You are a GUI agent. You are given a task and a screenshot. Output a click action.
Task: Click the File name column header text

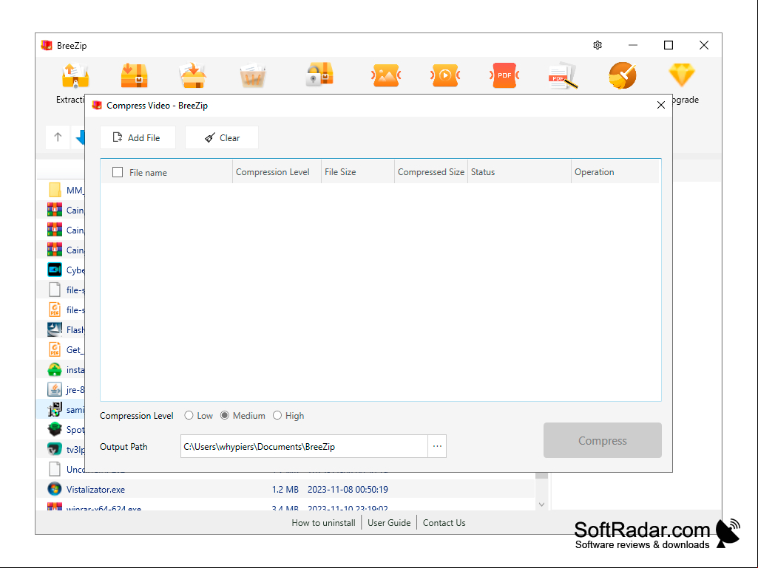(148, 172)
